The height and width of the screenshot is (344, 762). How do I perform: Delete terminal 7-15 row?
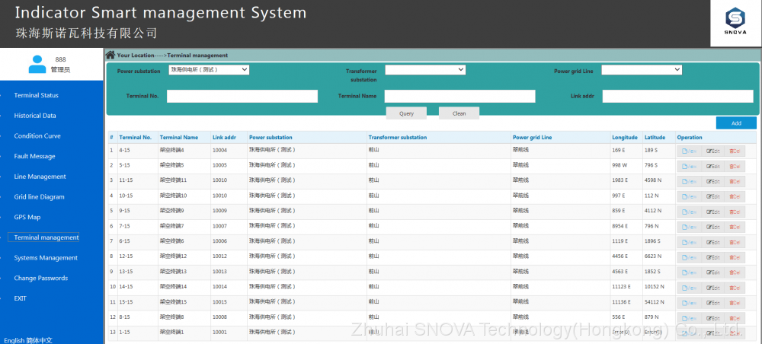click(x=735, y=226)
